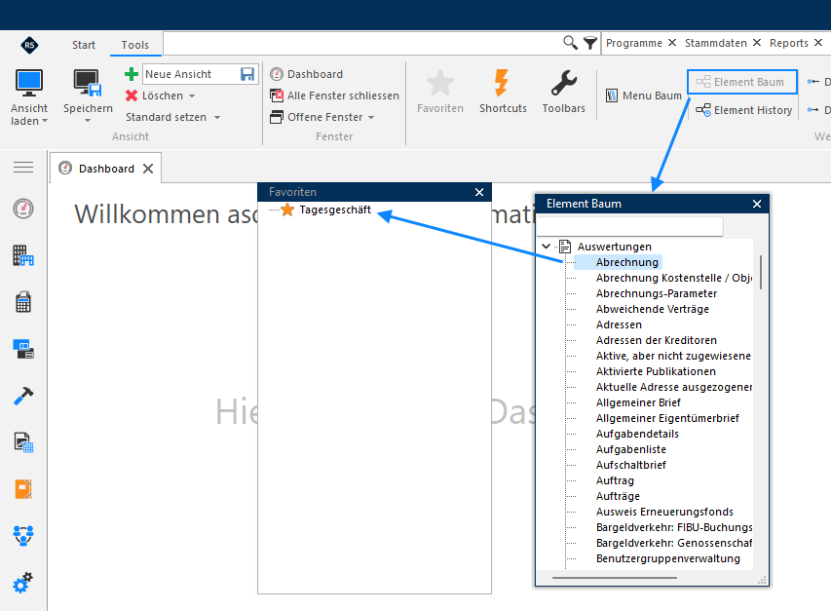Close the Dashboard tab
This screenshot has height=611, width=831.
tap(148, 169)
